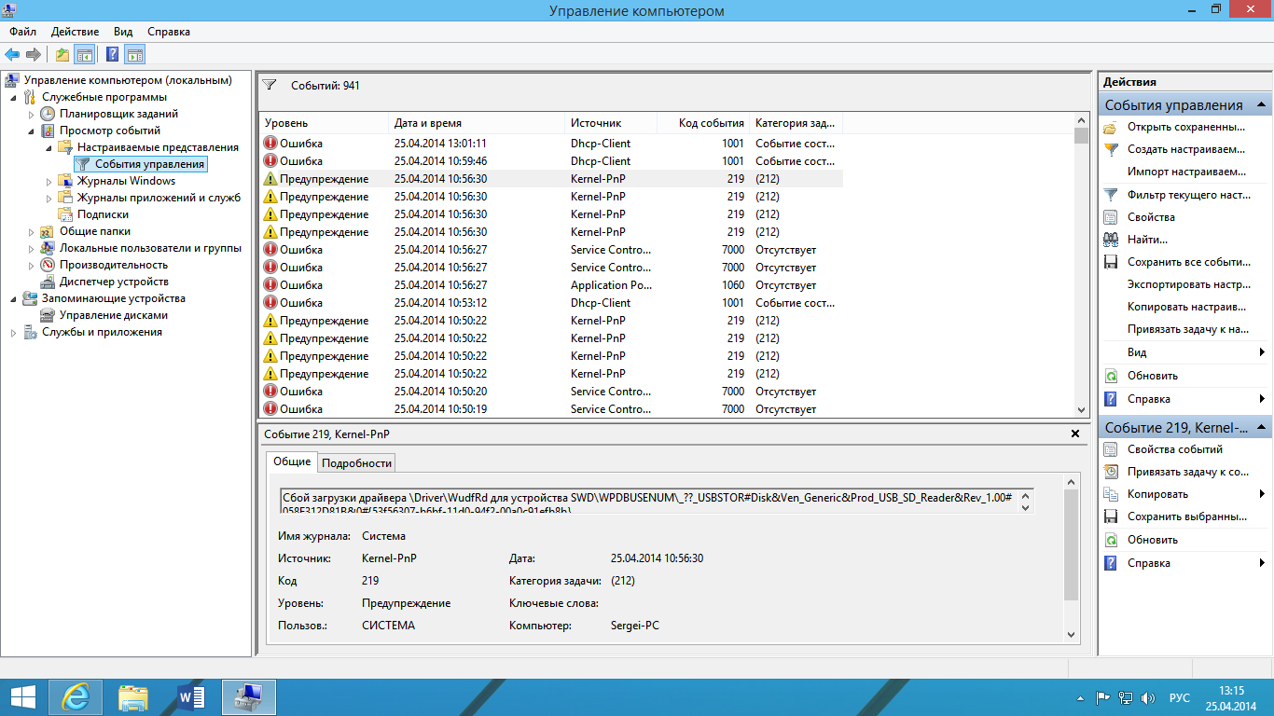This screenshot has height=716, width=1274.
Task: Open File Explorer from the taskbar
Action: coord(133,697)
